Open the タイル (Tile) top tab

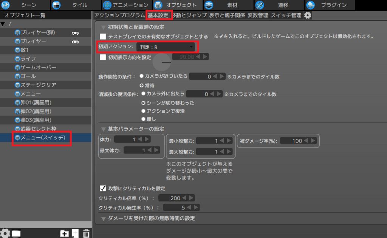pyautogui.click(x=75, y=5)
